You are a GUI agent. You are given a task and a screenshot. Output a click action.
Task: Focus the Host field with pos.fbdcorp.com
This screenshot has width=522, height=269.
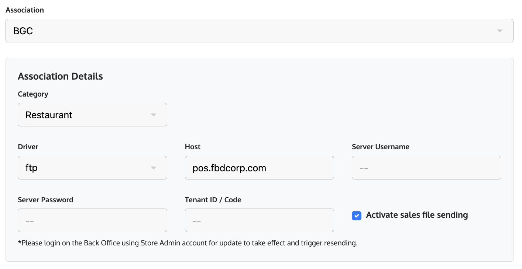pyautogui.click(x=259, y=168)
